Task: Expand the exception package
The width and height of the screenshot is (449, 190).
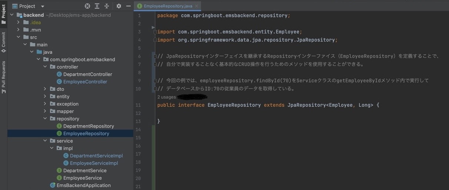Action: [x=45, y=104]
